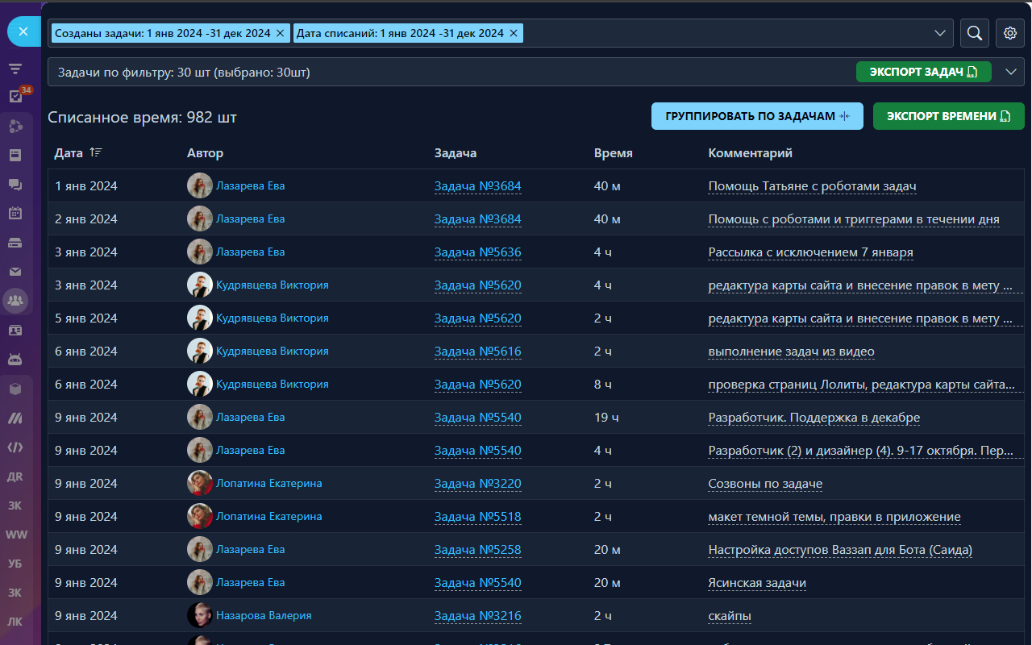
Task: Open the mail envelope icon in sidebar
Action: pos(15,272)
